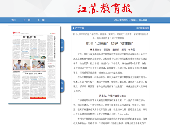Click the 内容详情 panel header label
The image size is (170, 125).
coord(79,28)
